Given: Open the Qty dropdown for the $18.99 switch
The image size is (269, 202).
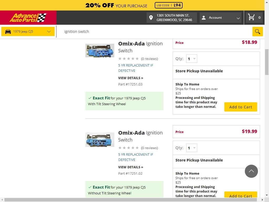Looking at the screenshot, I should 192,59.
